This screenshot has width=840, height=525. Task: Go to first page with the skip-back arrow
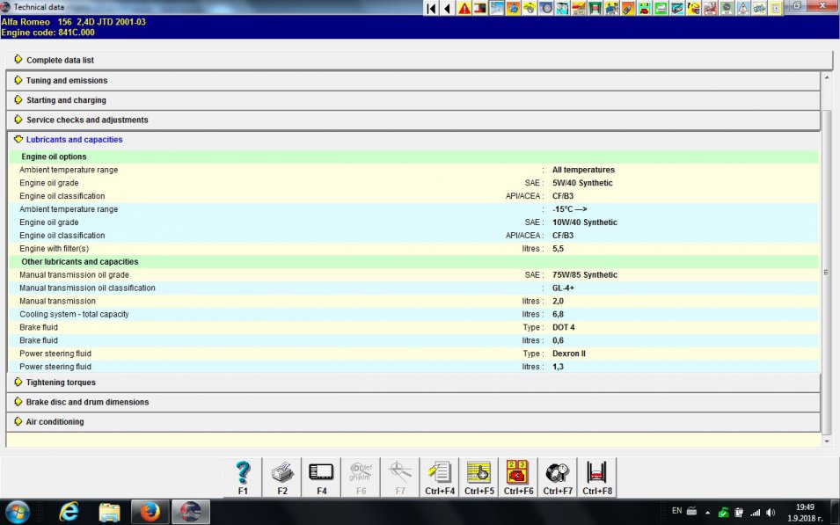(x=431, y=8)
